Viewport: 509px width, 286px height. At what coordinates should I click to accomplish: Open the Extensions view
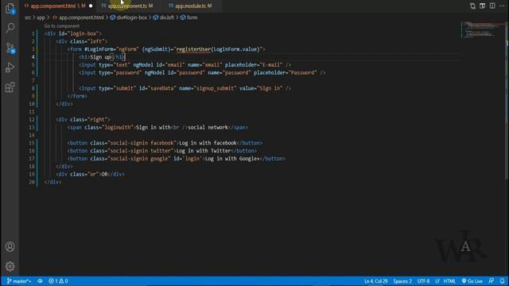[x=10, y=87]
